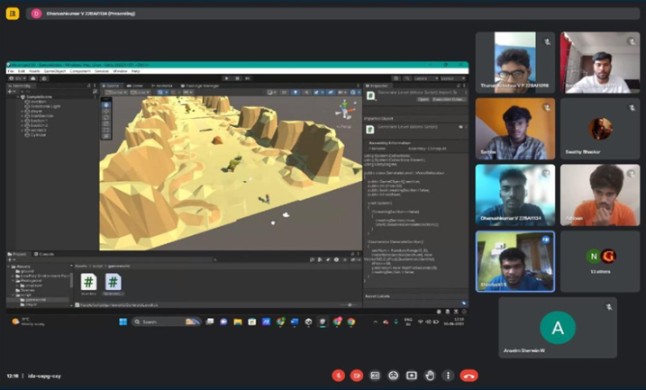
Task: Click the taskbar Search box
Action: coord(167,322)
